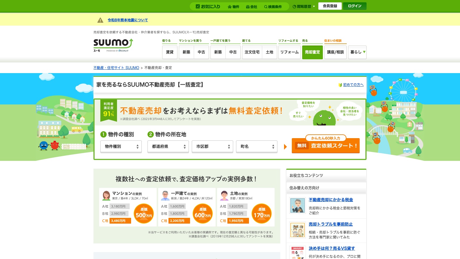Open the 講座/相談 tab
The image size is (460, 259).
pos(336,52)
